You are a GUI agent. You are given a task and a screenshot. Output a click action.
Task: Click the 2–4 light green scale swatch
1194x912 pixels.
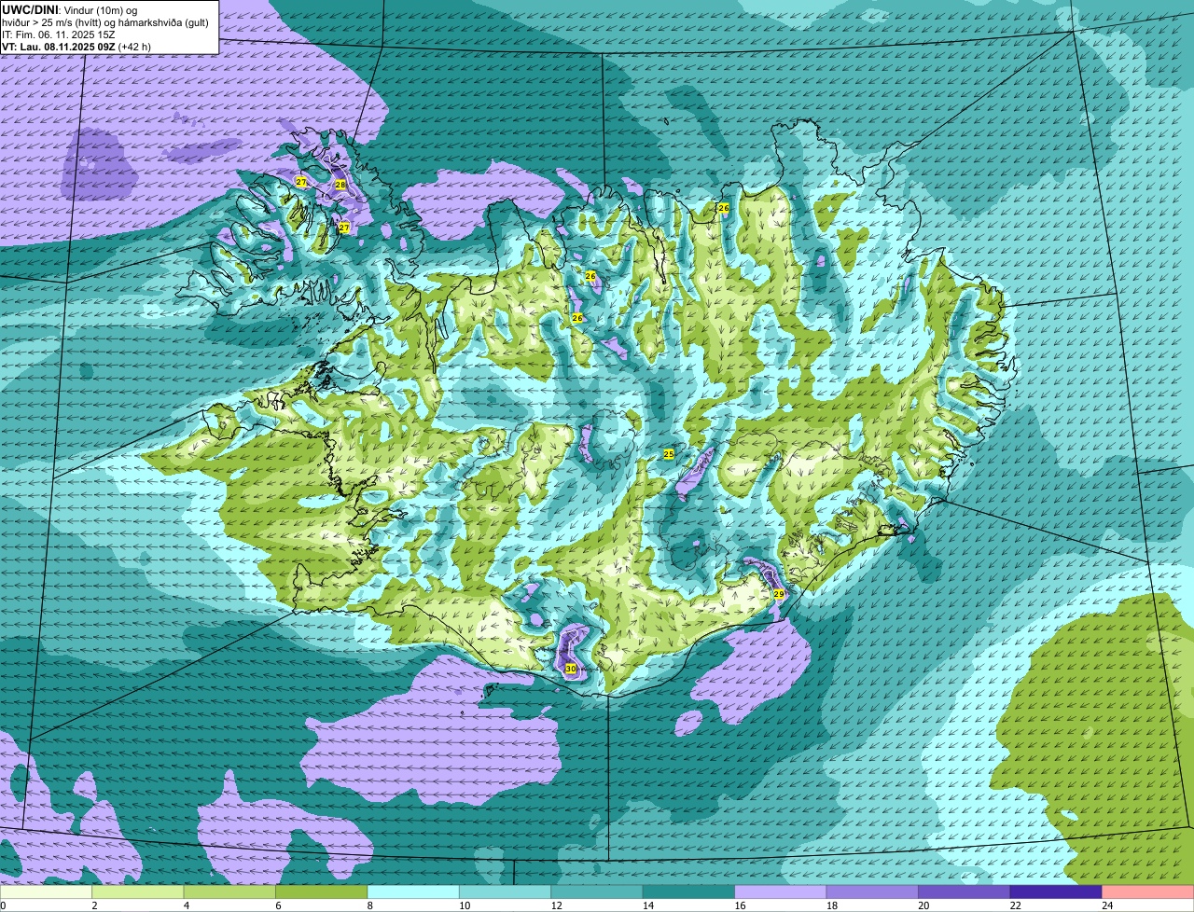138,891
